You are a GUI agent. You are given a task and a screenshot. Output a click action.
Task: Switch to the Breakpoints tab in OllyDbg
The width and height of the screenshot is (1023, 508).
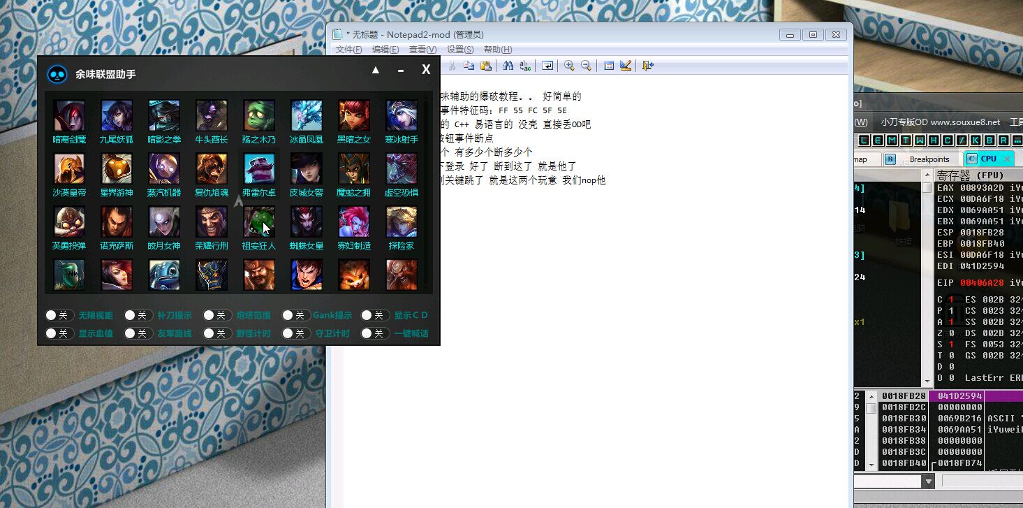tap(922, 159)
